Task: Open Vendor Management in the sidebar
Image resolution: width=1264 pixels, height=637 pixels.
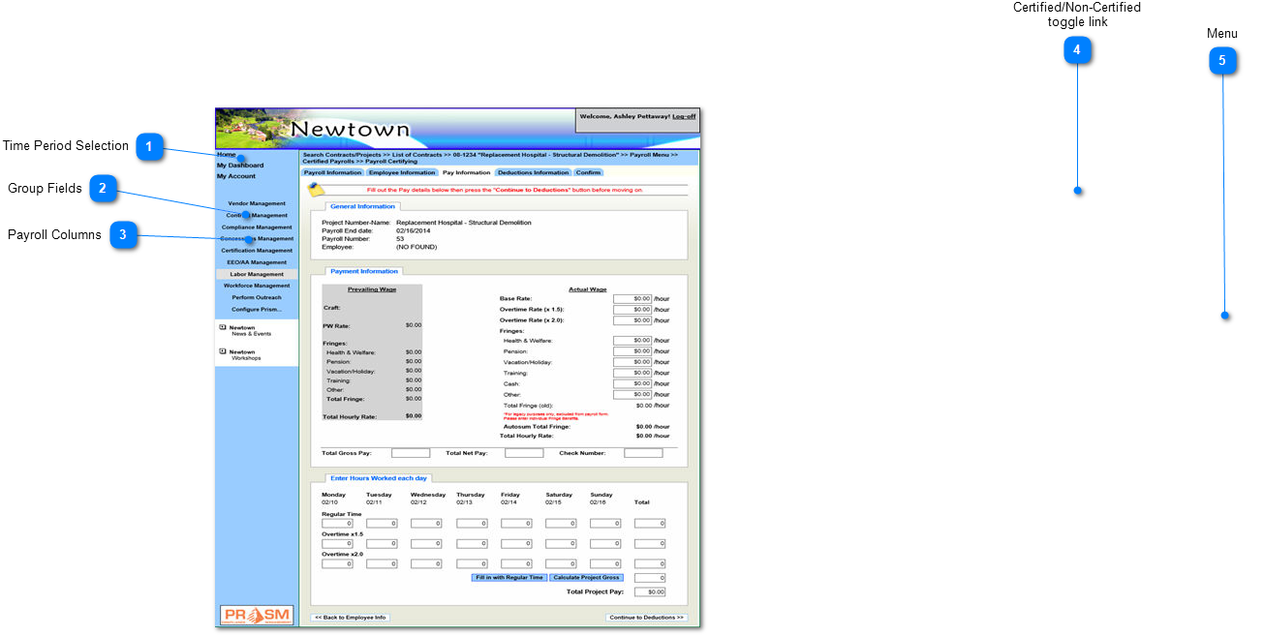Action: coord(257,203)
